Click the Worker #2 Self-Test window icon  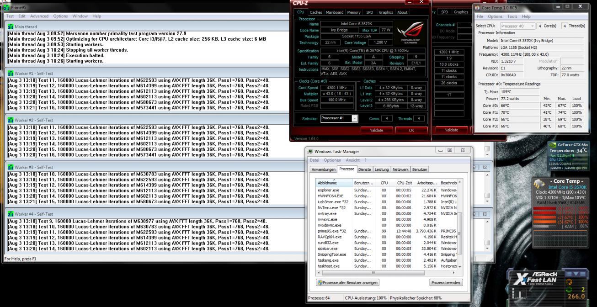point(11,120)
